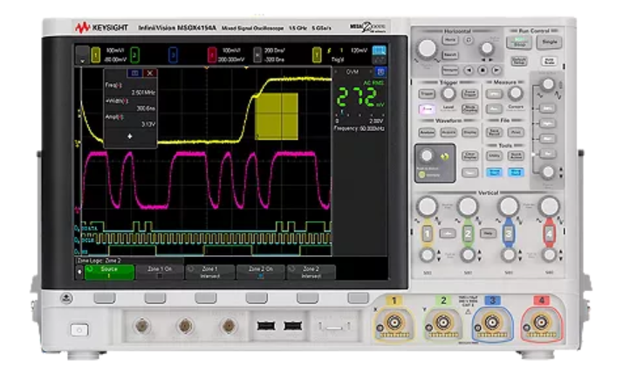Screen dimensions: 623x387
Task: Toggle the Touch key
Action: coord(469,172)
